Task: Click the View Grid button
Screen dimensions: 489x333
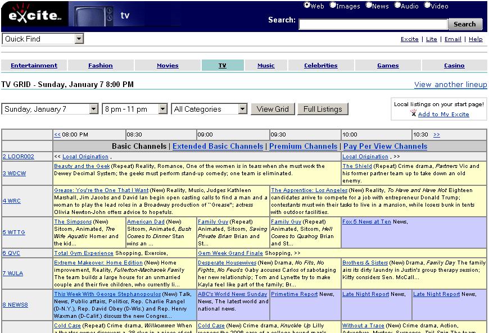Action: pos(273,109)
